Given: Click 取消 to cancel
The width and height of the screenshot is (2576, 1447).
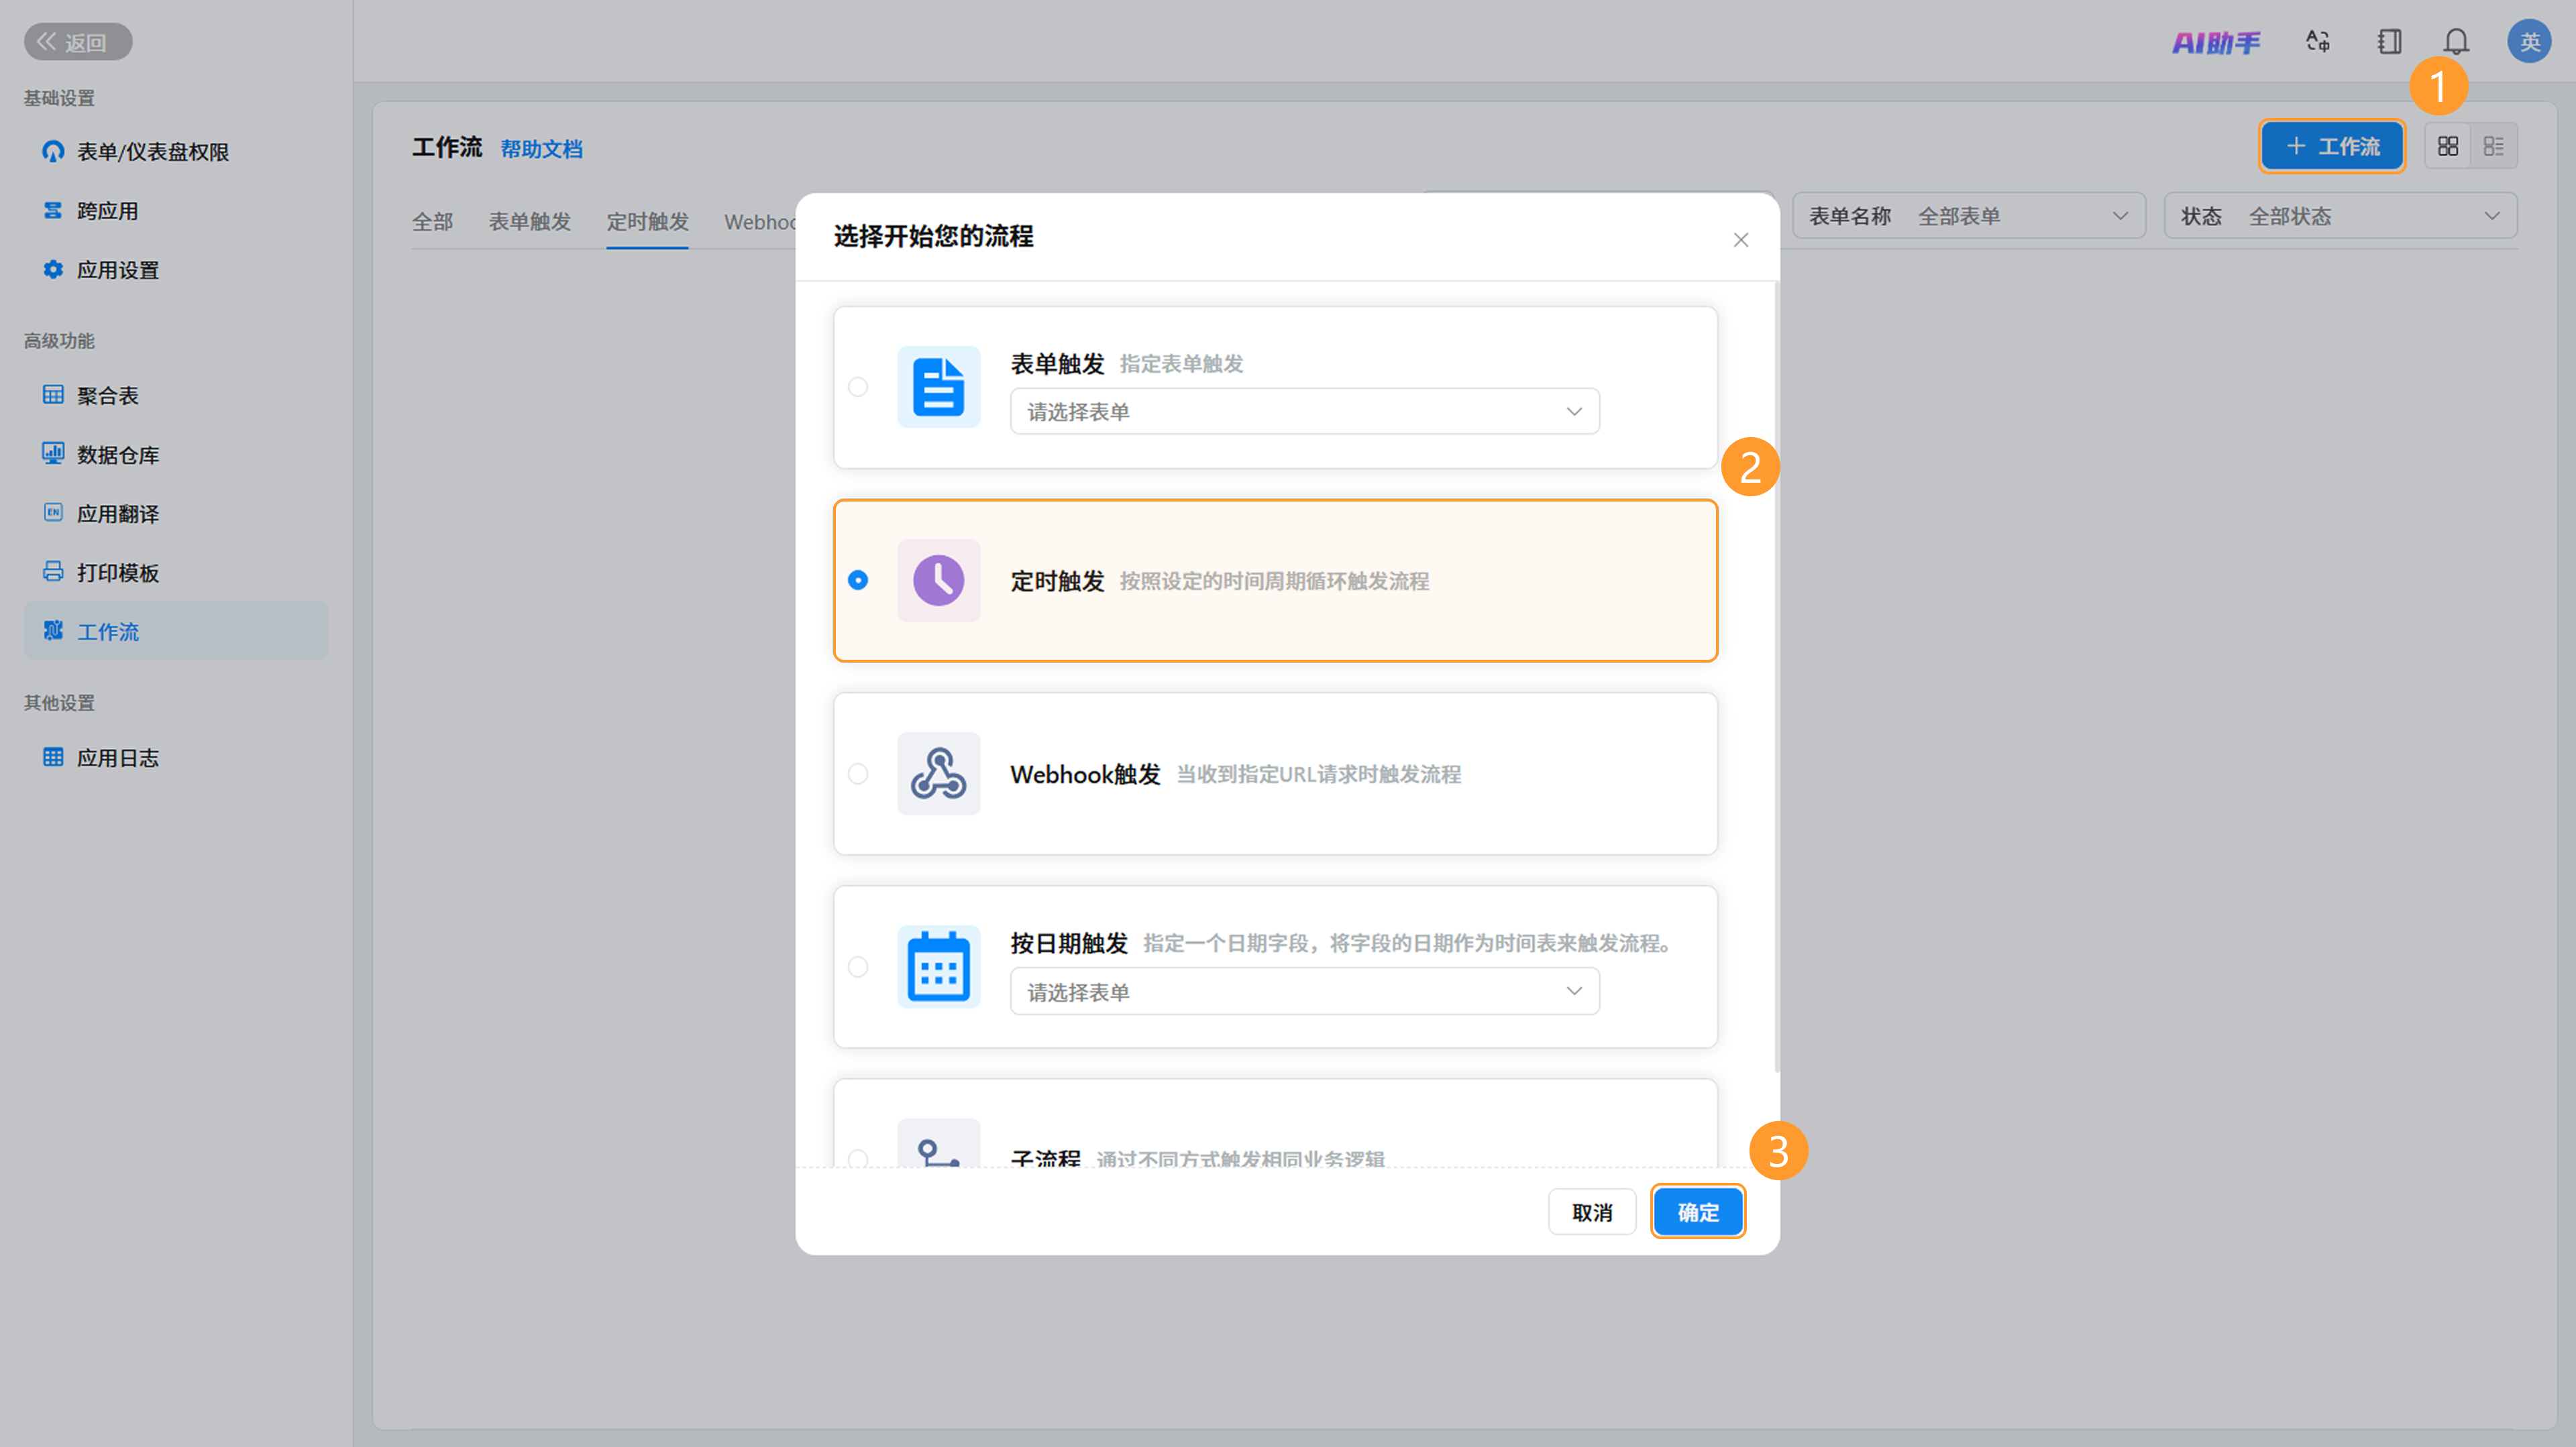Looking at the screenshot, I should tap(1592, 1211).
